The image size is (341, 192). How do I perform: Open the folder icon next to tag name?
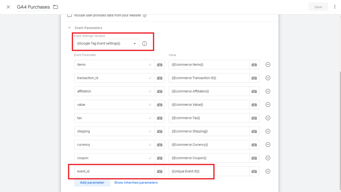pos(56,7)
